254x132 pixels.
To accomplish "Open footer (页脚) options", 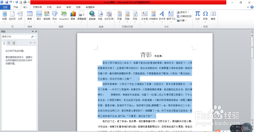I will (127, 16).
